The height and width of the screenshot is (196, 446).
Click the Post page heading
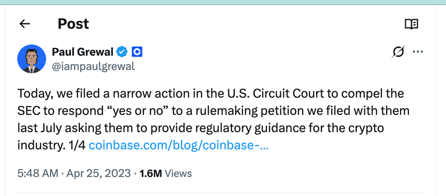tap(73, 24)
